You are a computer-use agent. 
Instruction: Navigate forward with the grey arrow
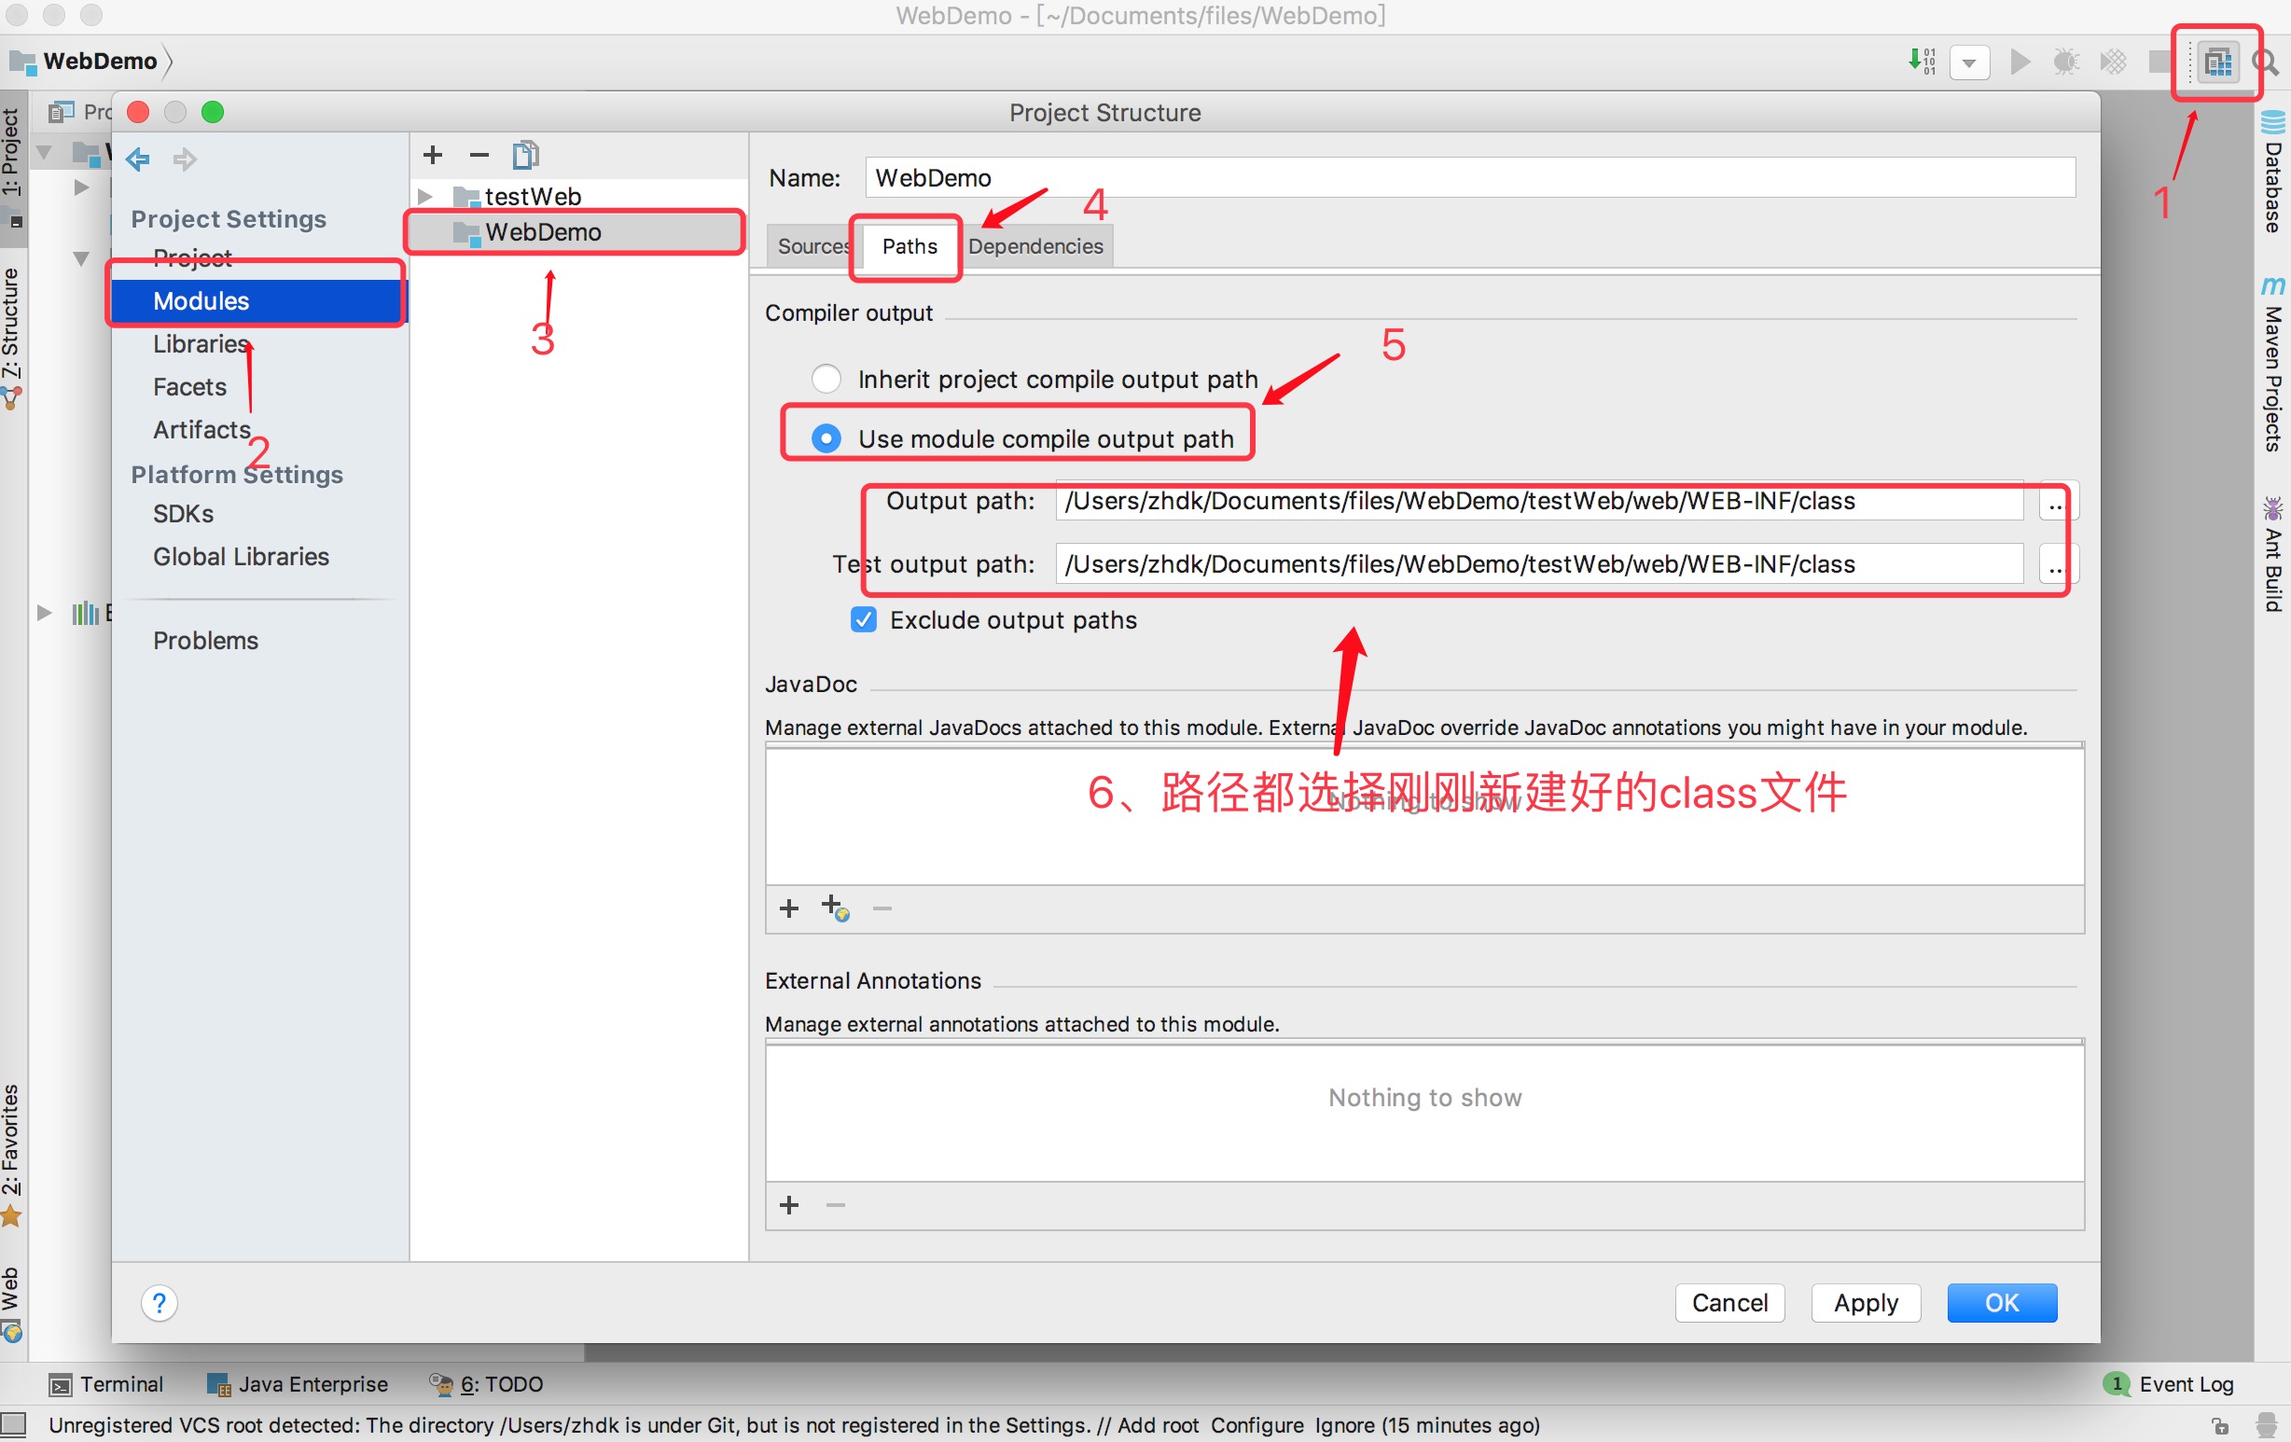[185, 159]
